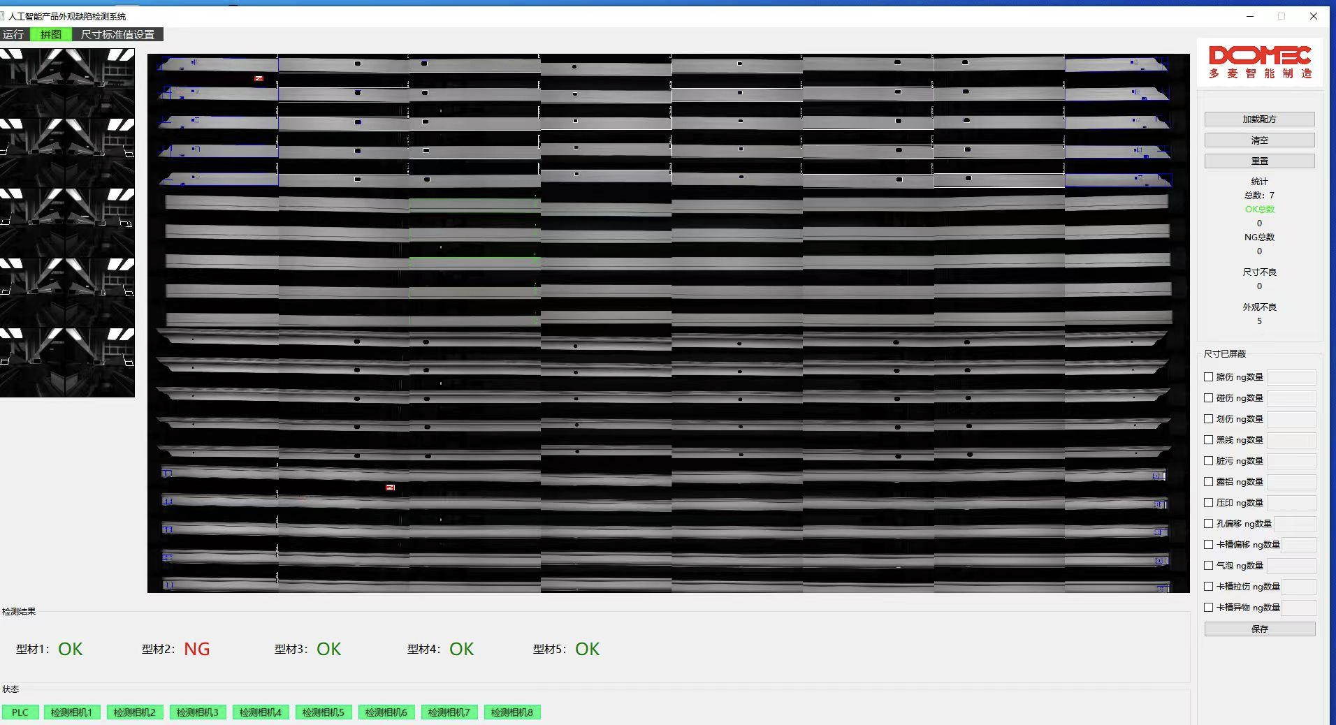This screenshot has height=725, width=1336.
Task: Click the red defect marker in the top row
Action: pyautogui.click(x=259, y=78)
